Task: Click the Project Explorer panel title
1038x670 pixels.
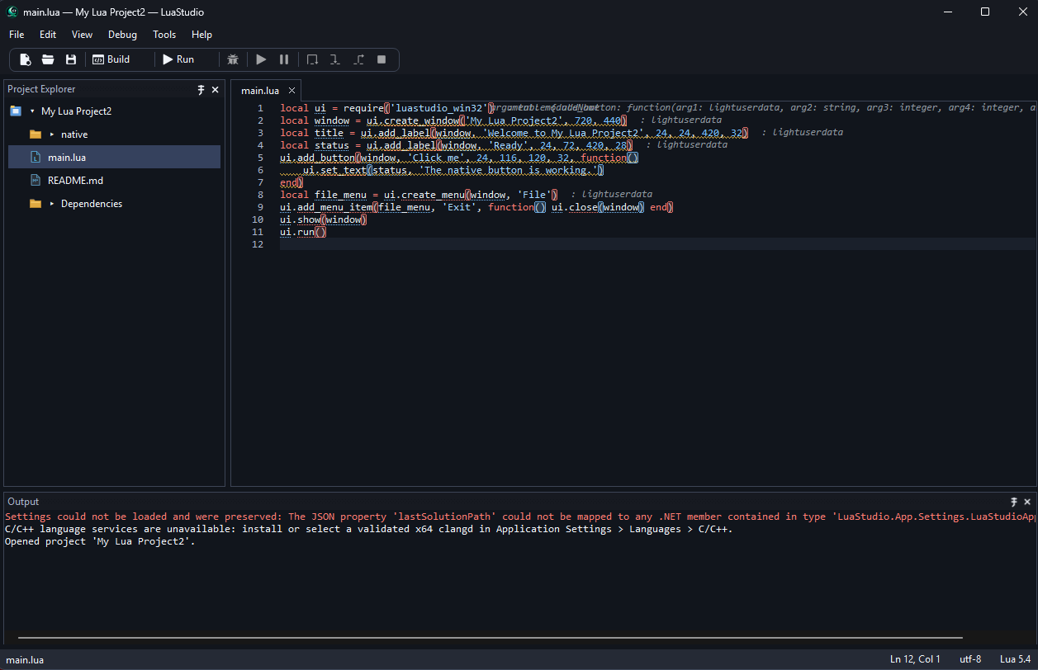Action: (41, 89)
